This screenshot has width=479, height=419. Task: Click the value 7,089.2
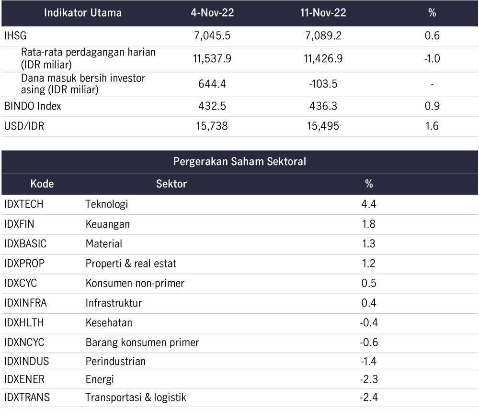coord(323,36)
